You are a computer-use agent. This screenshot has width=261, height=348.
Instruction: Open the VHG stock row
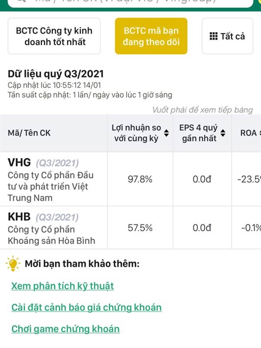click(x=130, y=179)
